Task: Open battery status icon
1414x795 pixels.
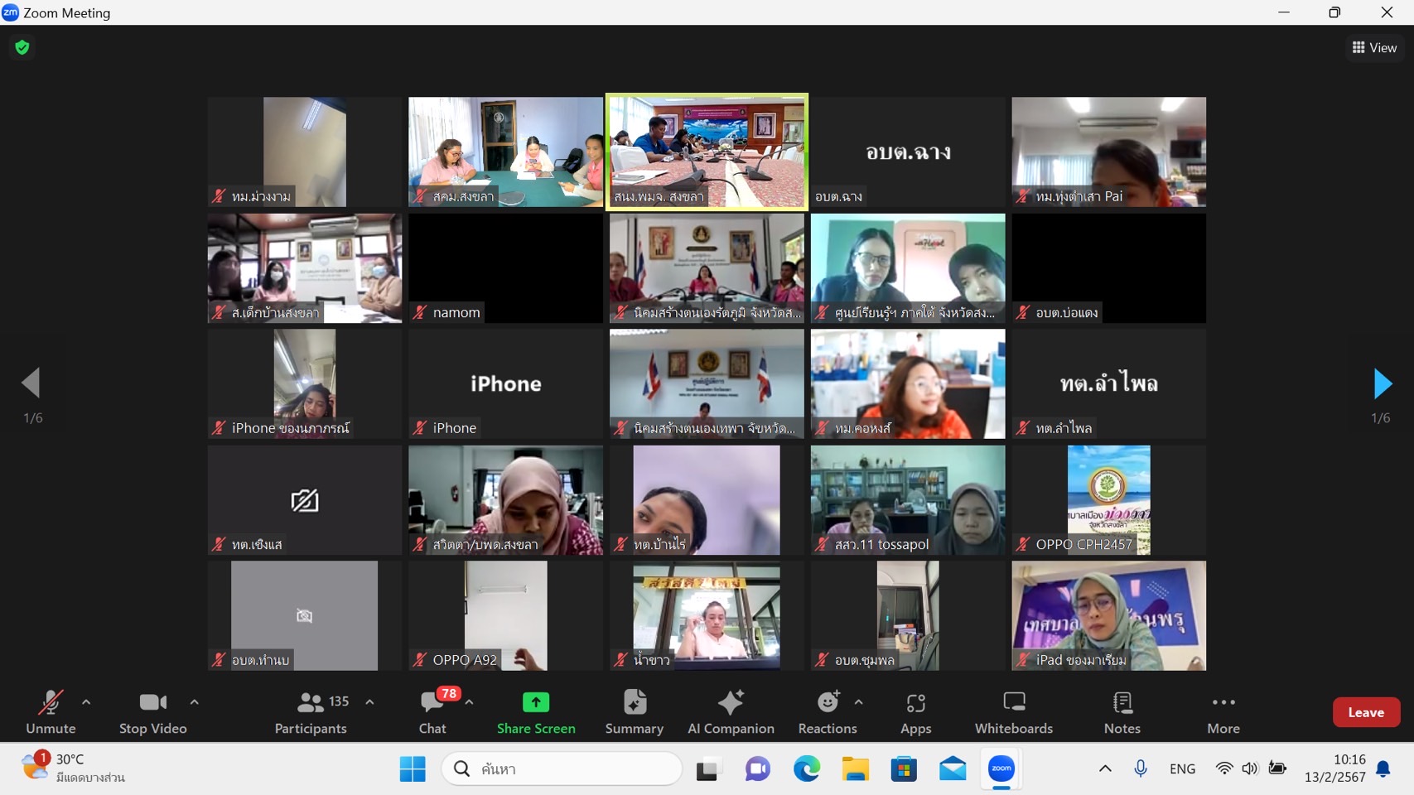Action: click(x=1277, y=768)
